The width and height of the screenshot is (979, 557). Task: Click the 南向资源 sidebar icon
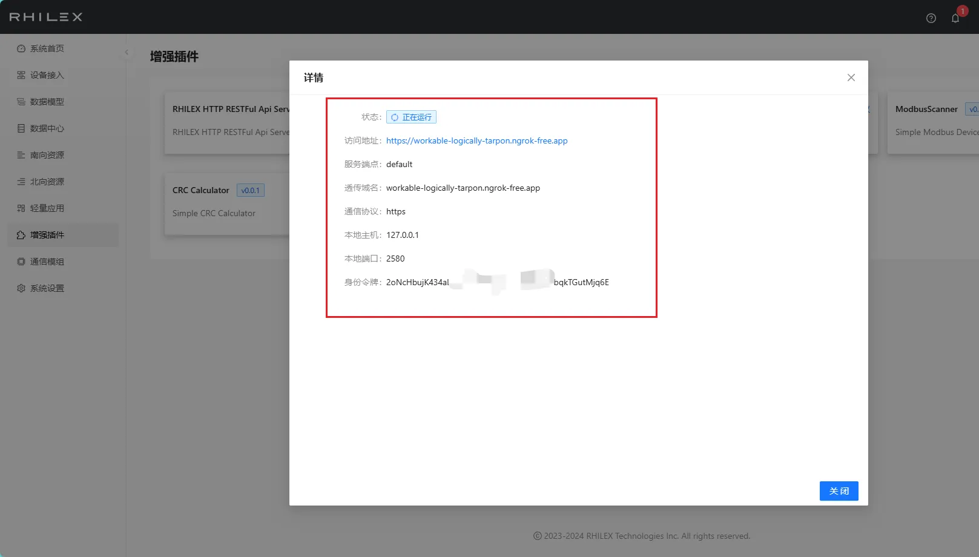click(21, 155)
